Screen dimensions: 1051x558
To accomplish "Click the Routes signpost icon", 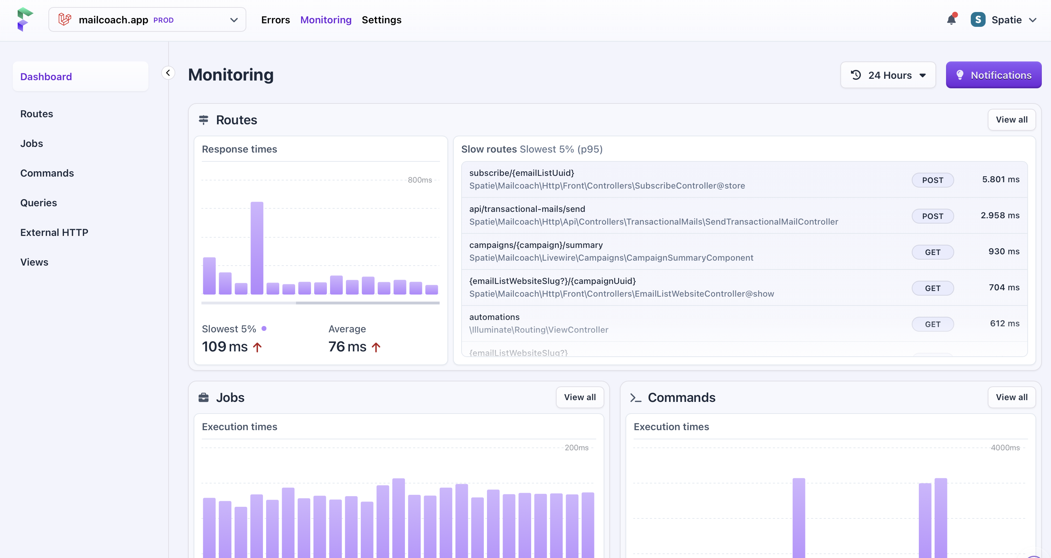I will tap(204, 120).
